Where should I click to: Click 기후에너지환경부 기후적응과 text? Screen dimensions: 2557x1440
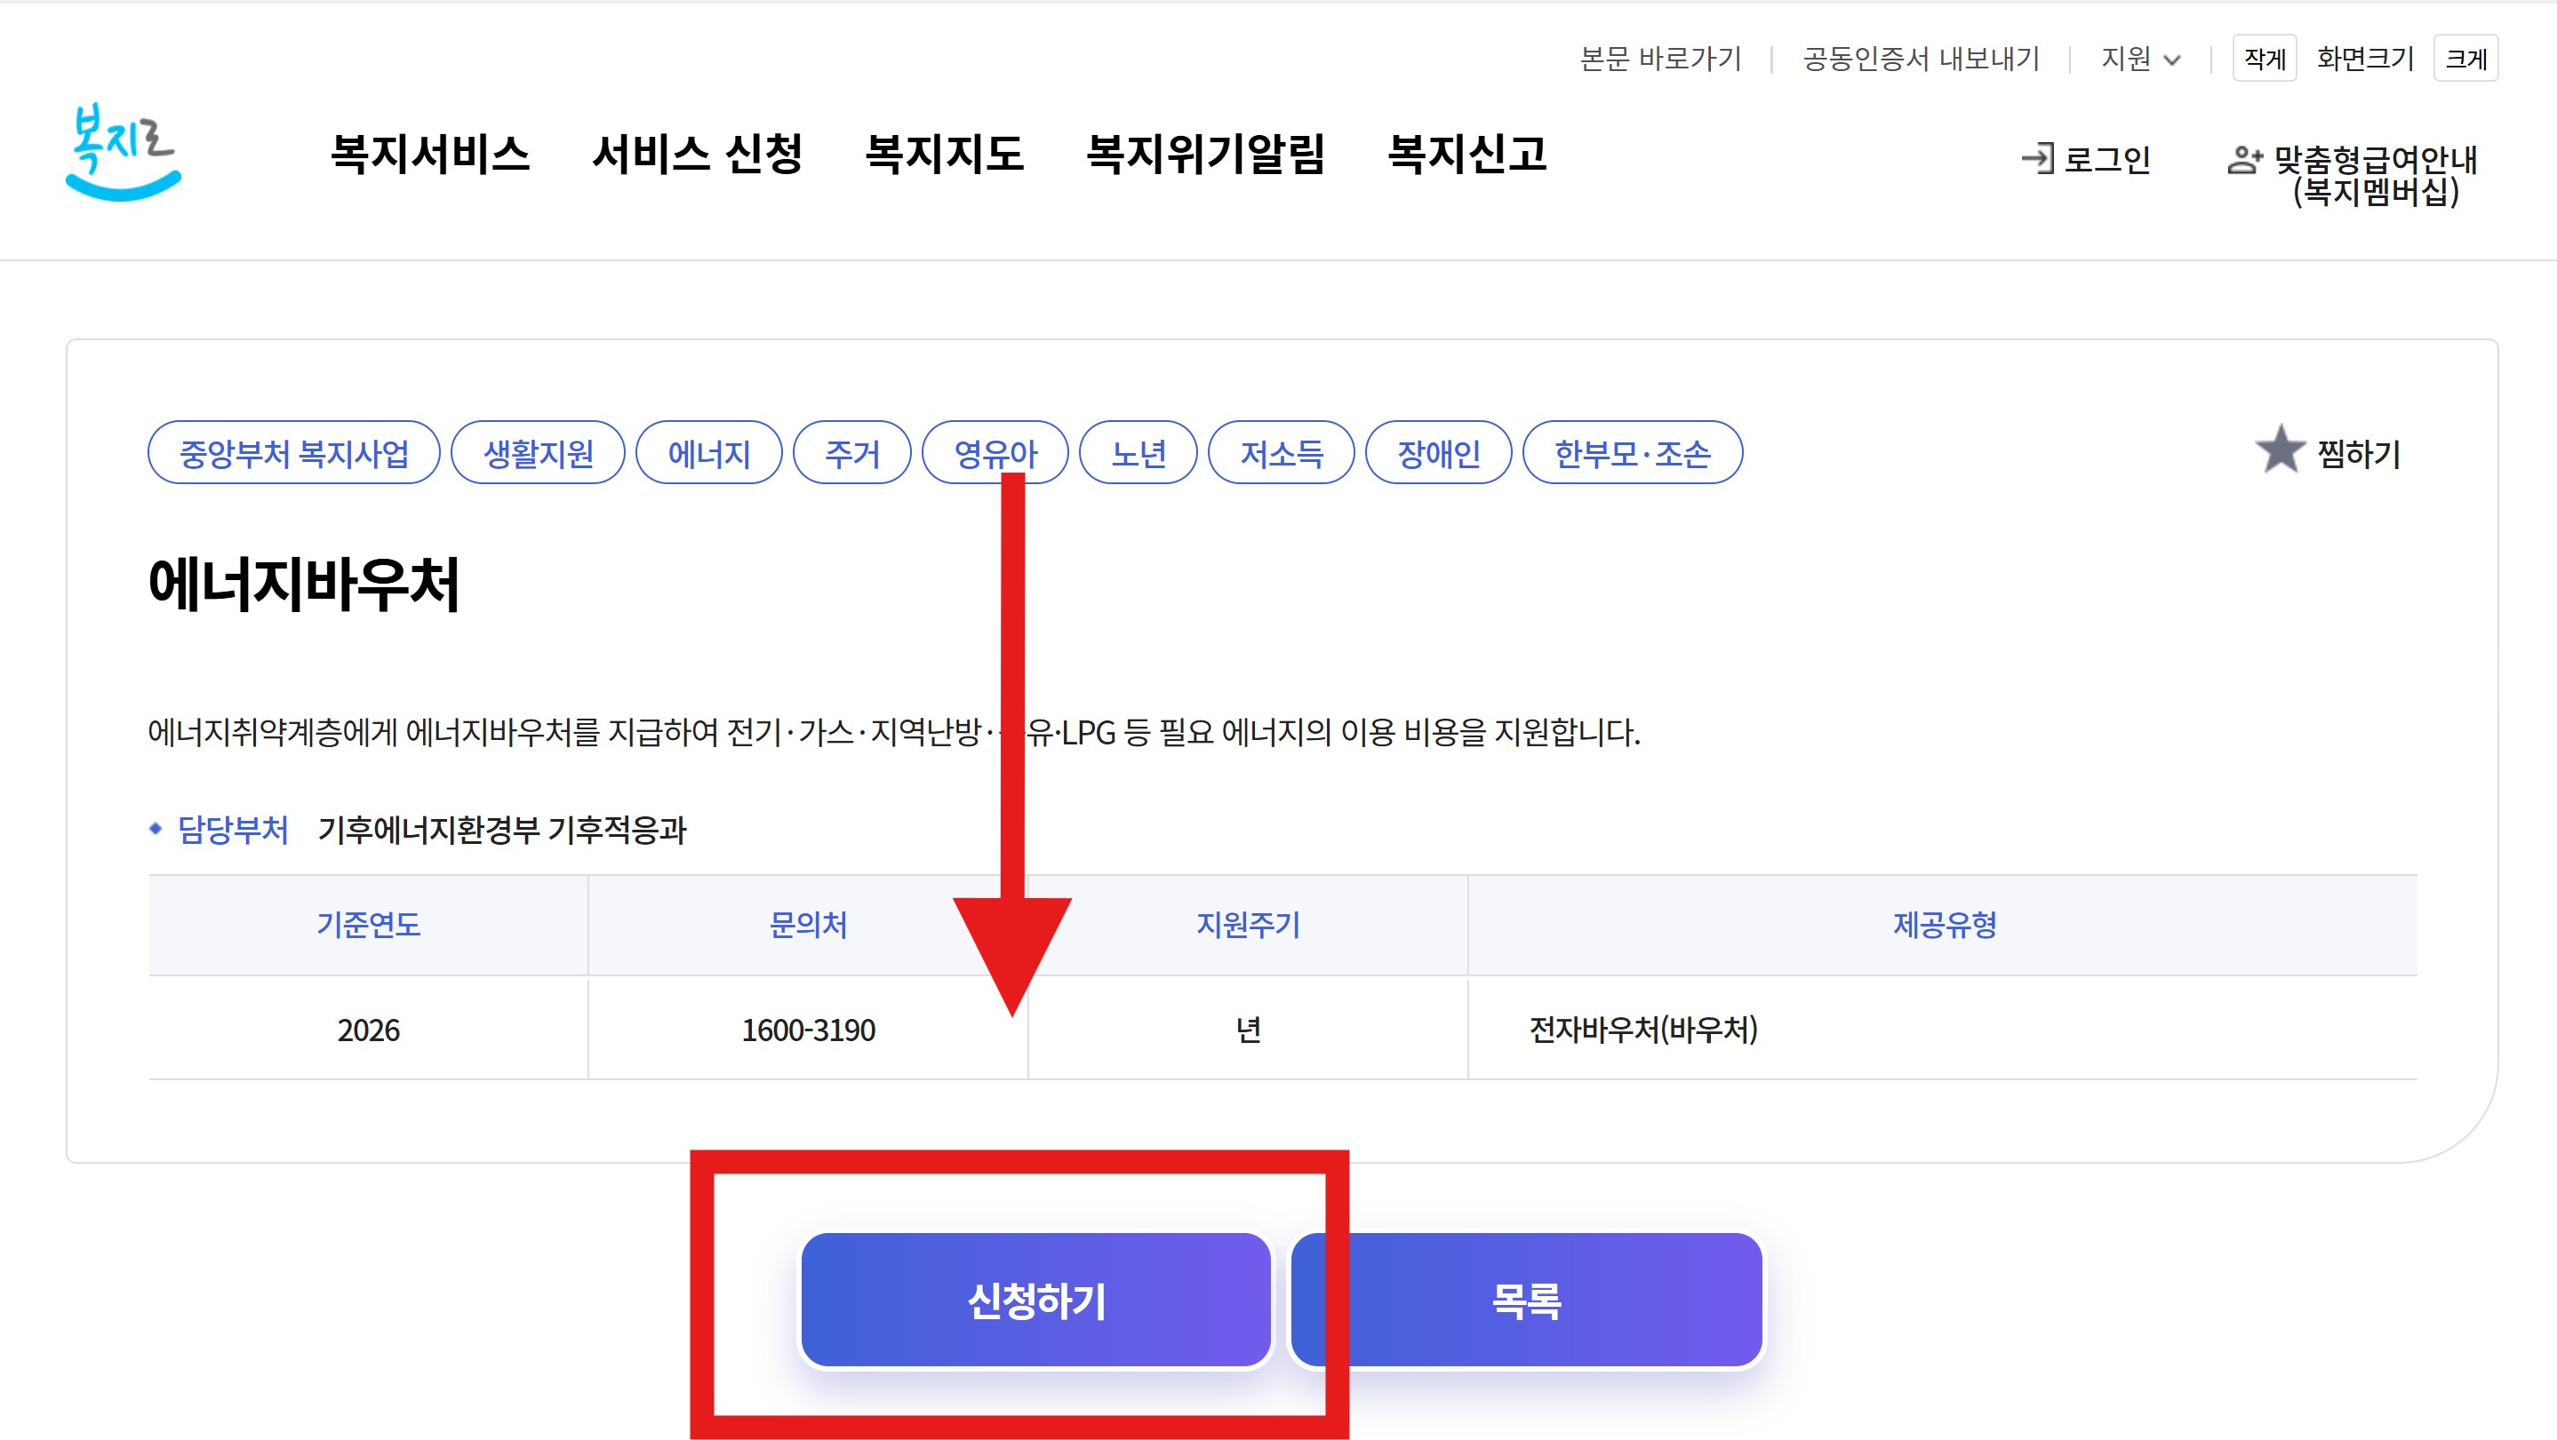(502, 830)
